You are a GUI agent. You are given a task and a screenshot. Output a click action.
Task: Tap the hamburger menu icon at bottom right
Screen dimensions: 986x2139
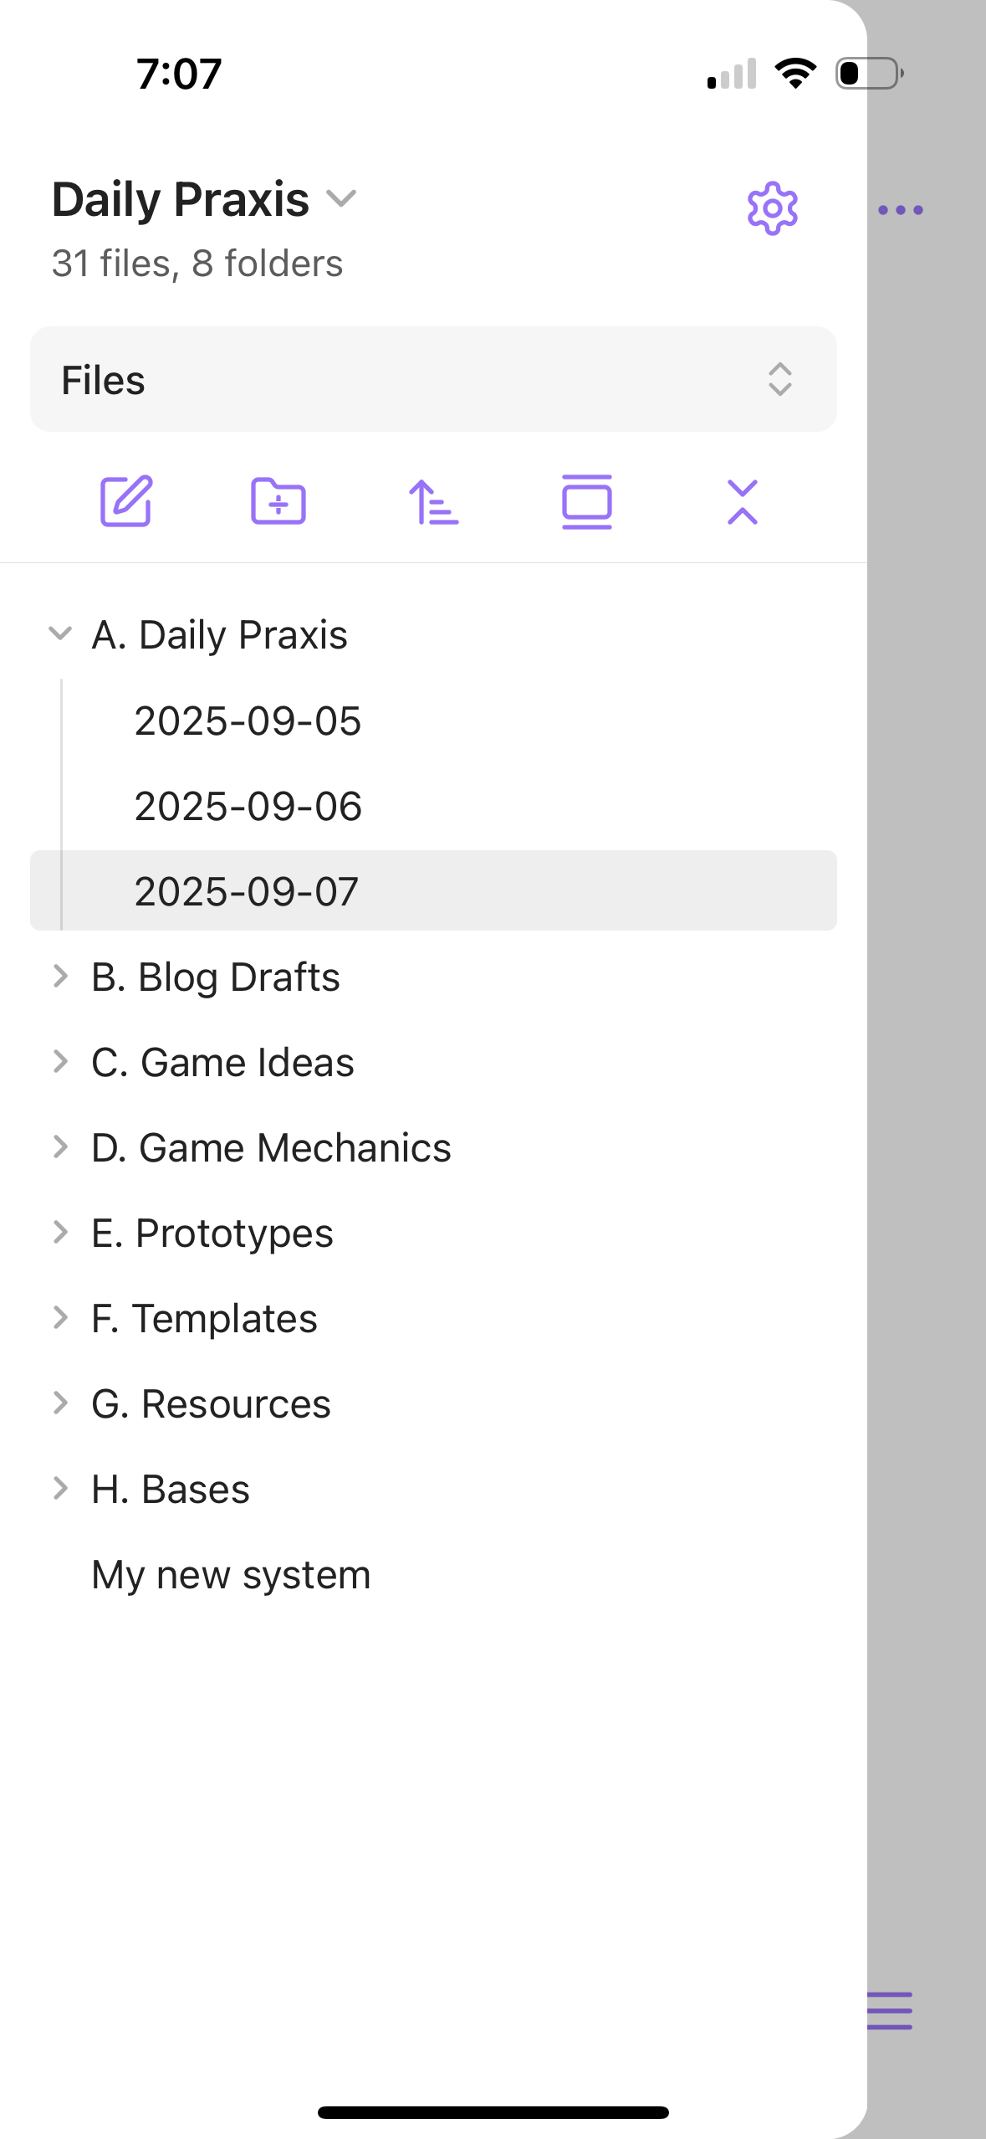[x=889, y=2010]
